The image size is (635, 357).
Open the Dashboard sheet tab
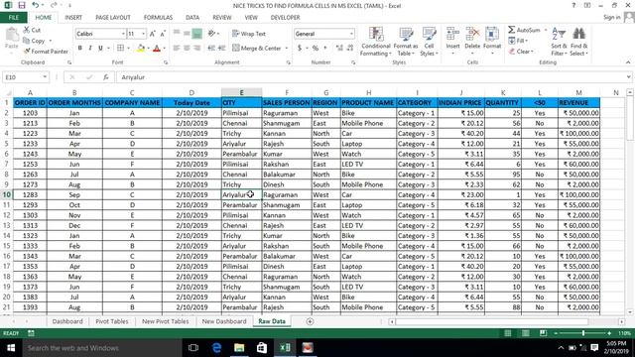coord(67,321)
